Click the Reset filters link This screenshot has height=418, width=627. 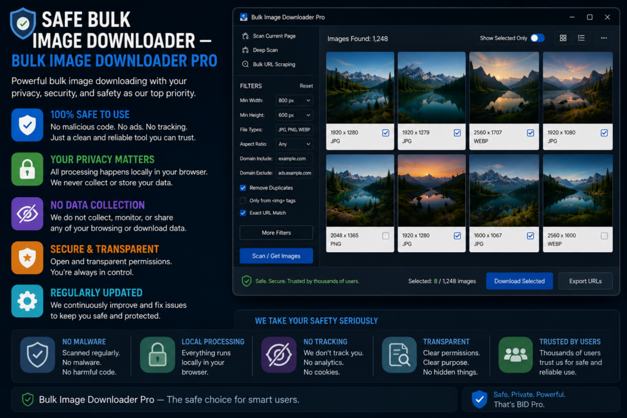coord(306,86)
